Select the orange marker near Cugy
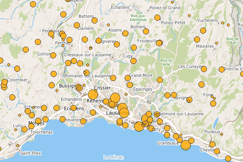This screenshot has height=162, width=243. pyautogui.click(x=133, y=61)
